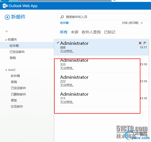Collapse the test2 mailbox tree
The width and height of the screenshot is (151, 142).
(x=6, y=70)
